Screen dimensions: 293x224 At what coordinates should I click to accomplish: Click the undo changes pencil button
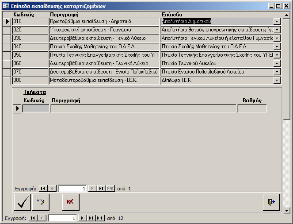click(41, 202)
